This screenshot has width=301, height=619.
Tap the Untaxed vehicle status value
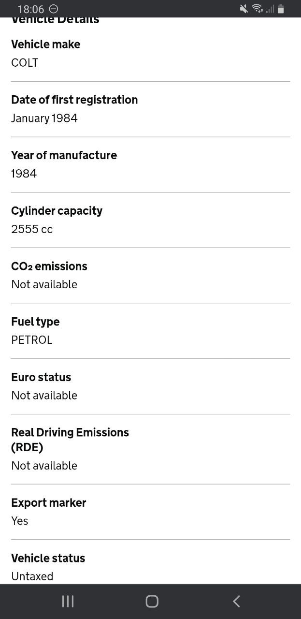32,576
